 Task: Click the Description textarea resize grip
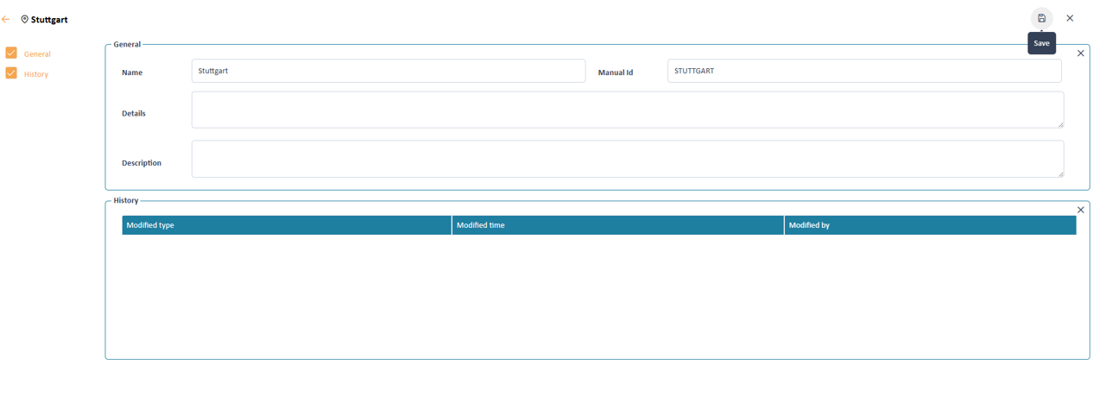pos(1060,173)
